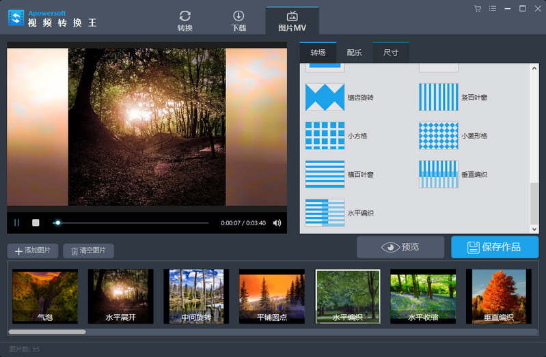
Task: Select the 锯齿旋转 transition icon
Action: pyautogui.click(x=325, y=97)
